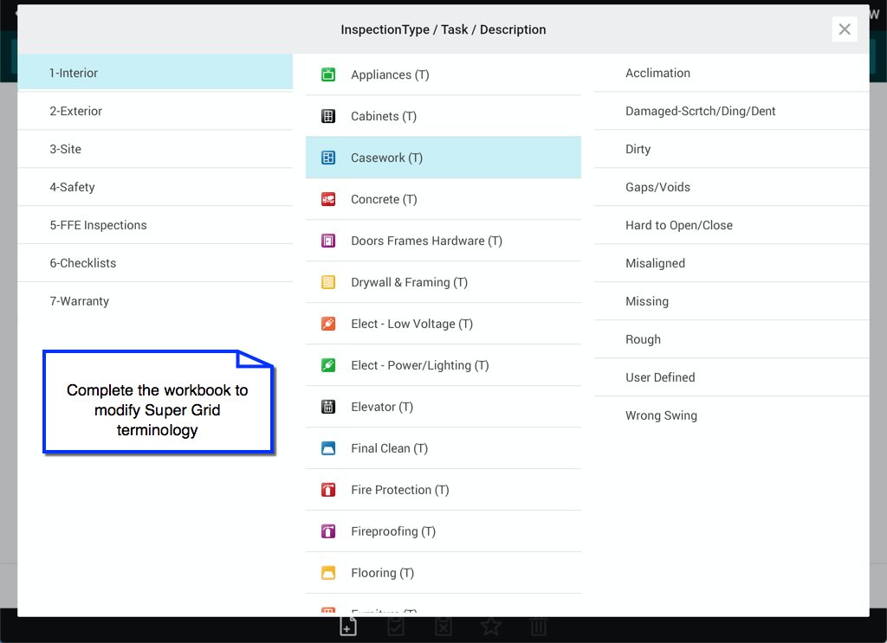
Task: Click the Appliances task icon
Action: click(x=328, y=74)
